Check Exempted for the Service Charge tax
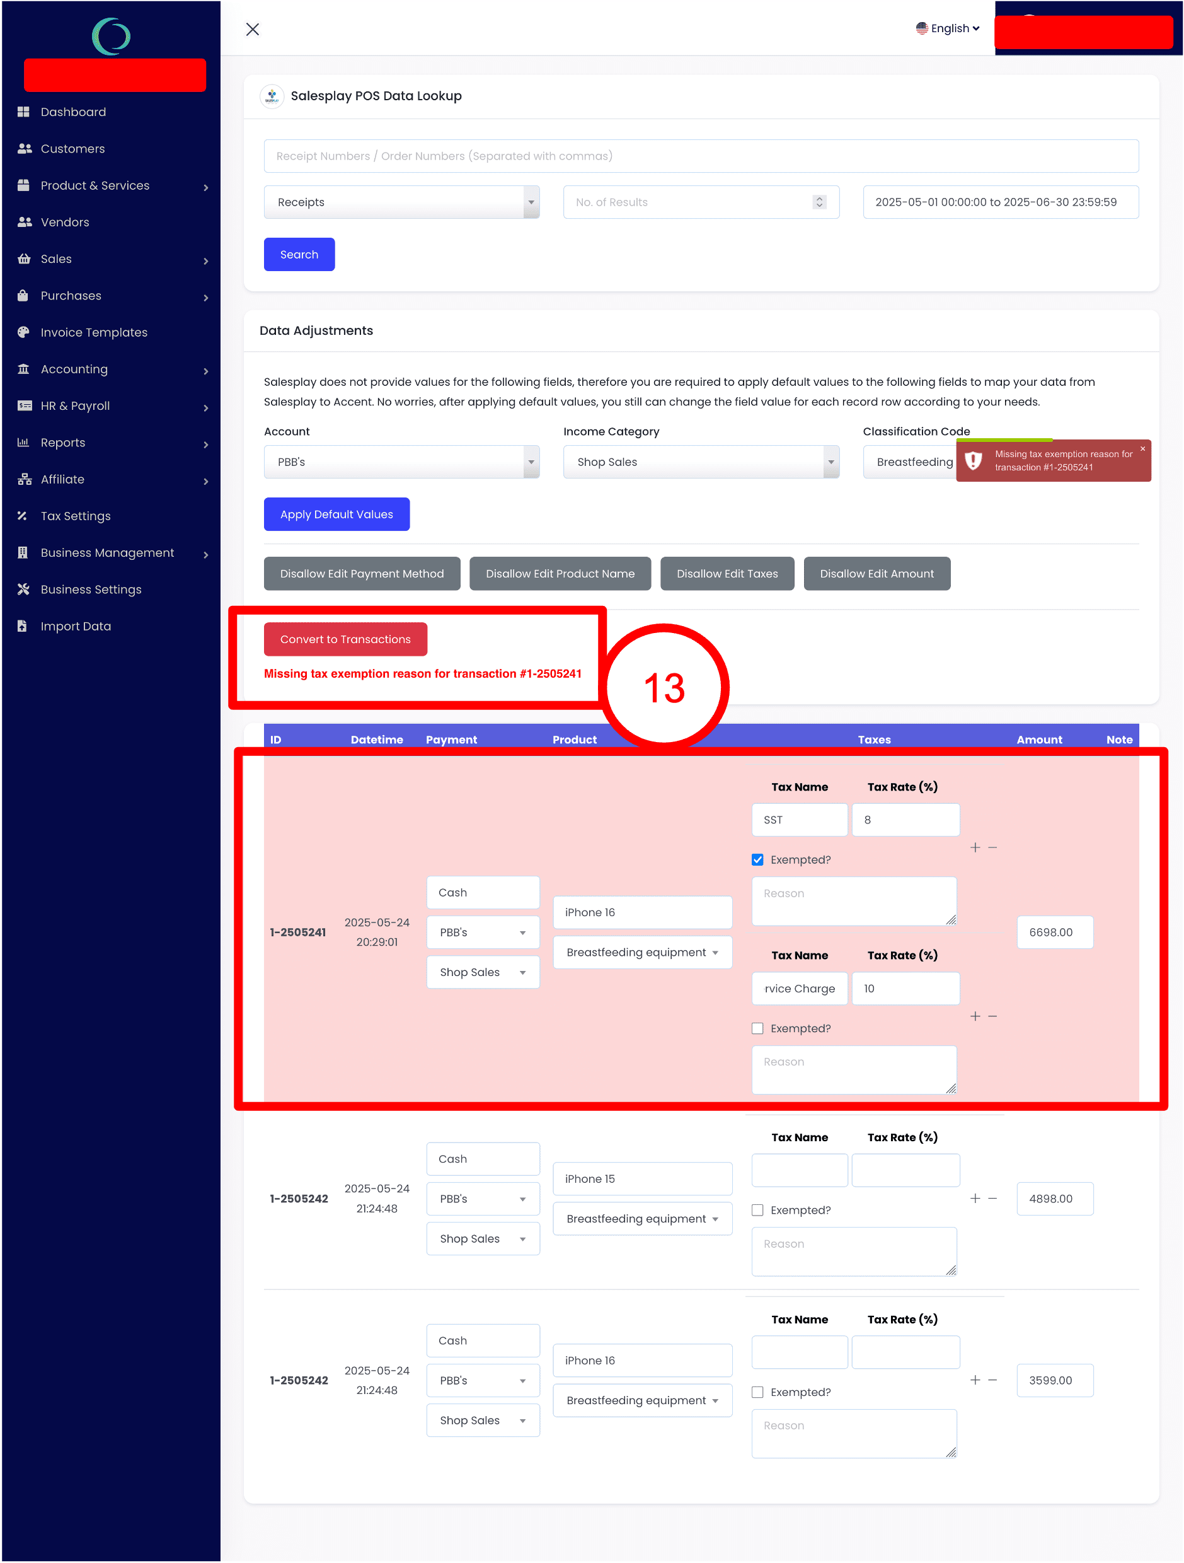The width and height of the screenshot is (1184, 1563). pyautogui.click(x=757, y=1028)
